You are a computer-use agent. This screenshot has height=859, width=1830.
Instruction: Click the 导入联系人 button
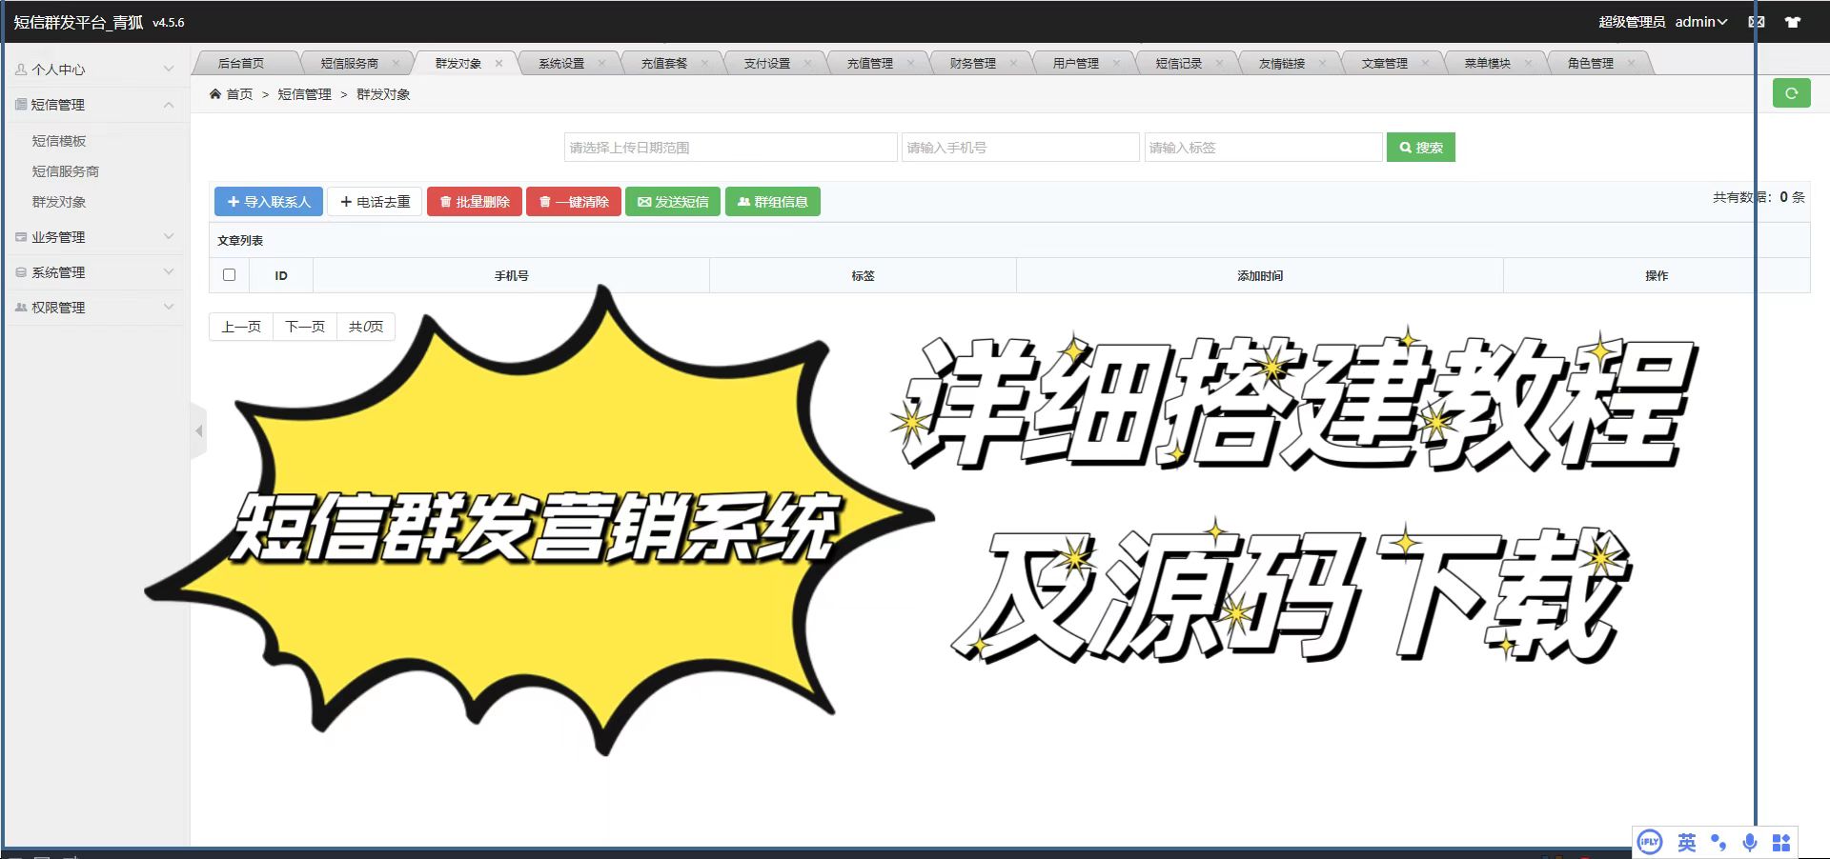[x=269, y=201]
